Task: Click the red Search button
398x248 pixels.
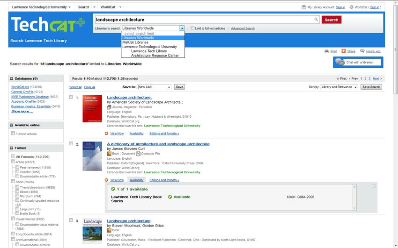Action: [x=331, y=20]
